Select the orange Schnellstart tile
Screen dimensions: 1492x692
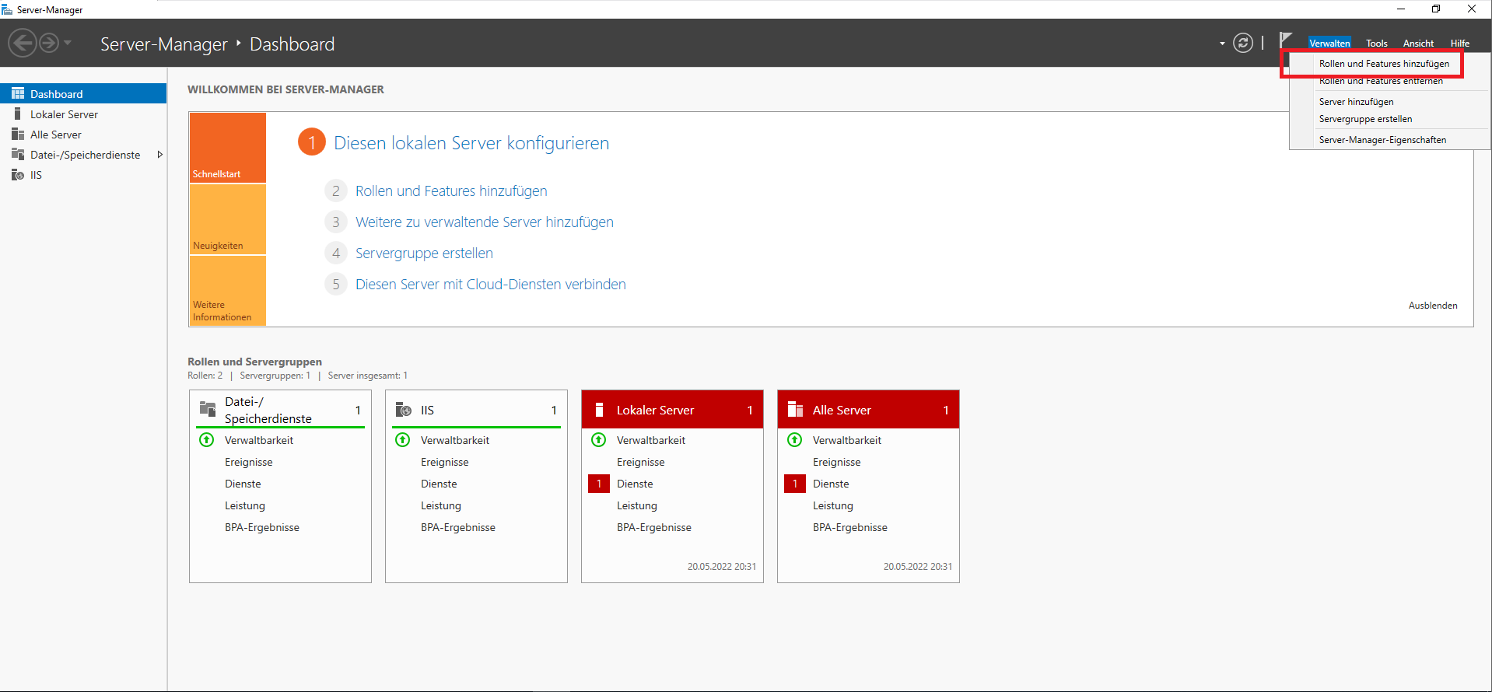pyautogui.click(x=227, y=148)
